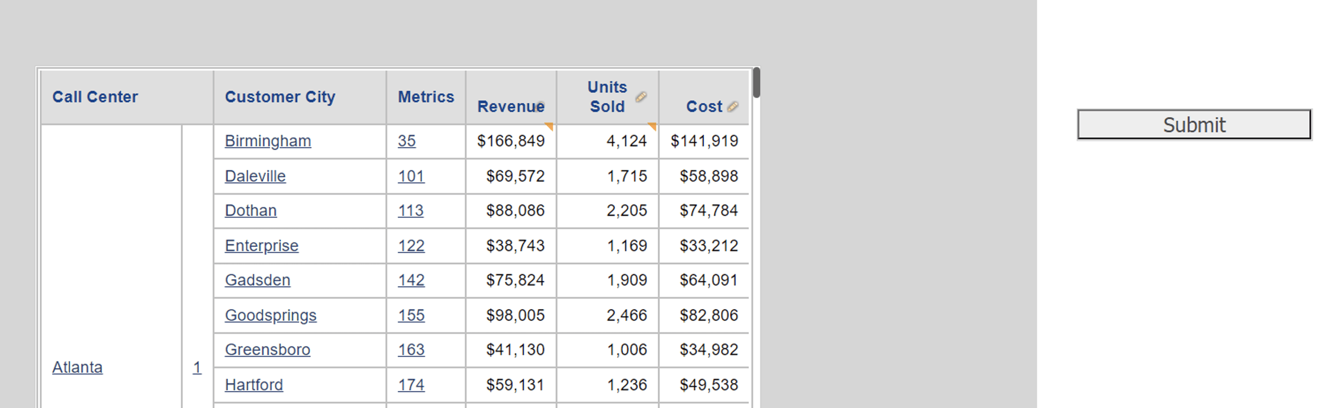Click the Revenue column header
Viewport: 1337px width, 408px height.
click(511, 97)
